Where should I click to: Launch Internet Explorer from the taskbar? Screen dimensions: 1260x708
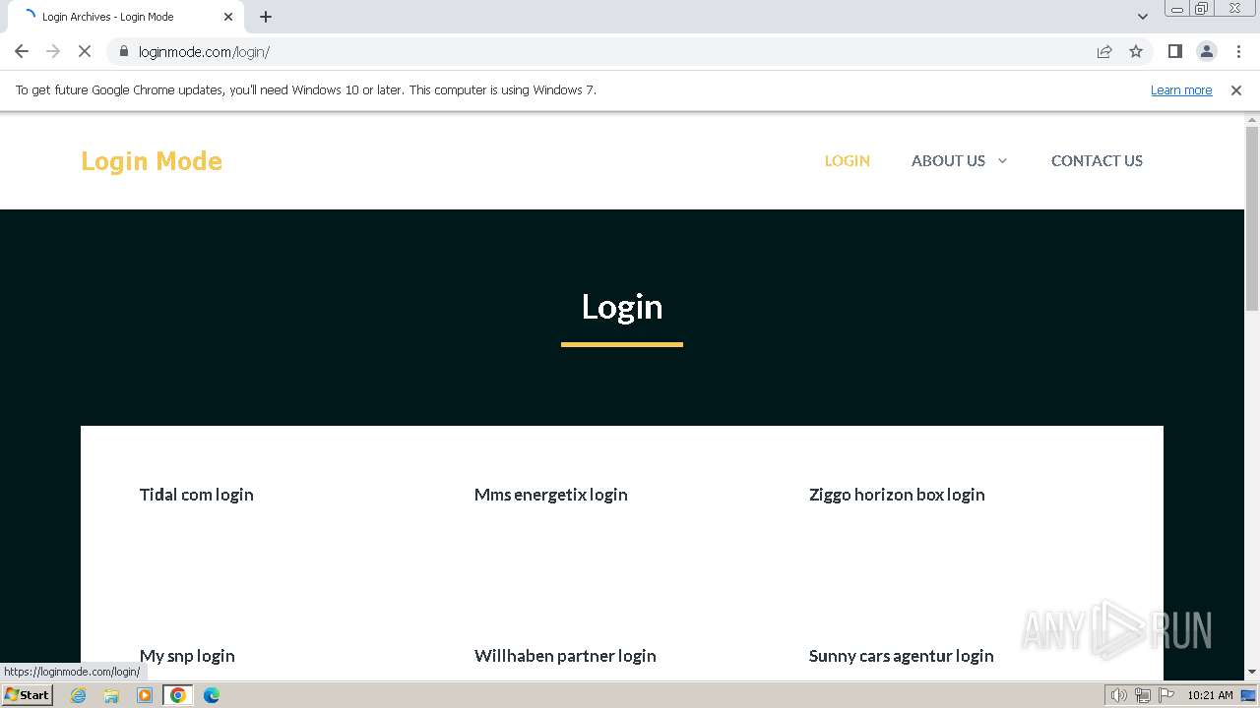click(x=79, y=695)
